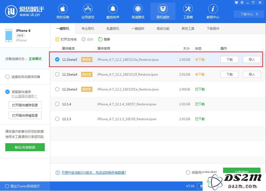266x191 pixels.
Task: Click 测试版 badge on 12.2beta3 row
Action: (87, 89)
